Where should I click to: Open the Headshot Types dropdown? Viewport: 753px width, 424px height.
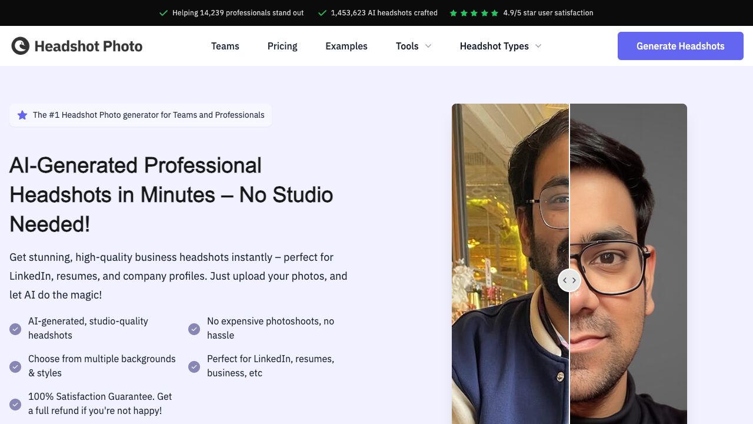(x=500, y=46)
